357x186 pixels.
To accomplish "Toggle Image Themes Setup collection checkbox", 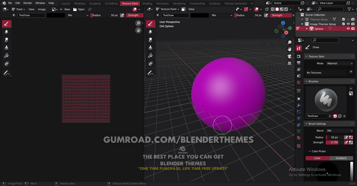I will click(x=344, y=24).
